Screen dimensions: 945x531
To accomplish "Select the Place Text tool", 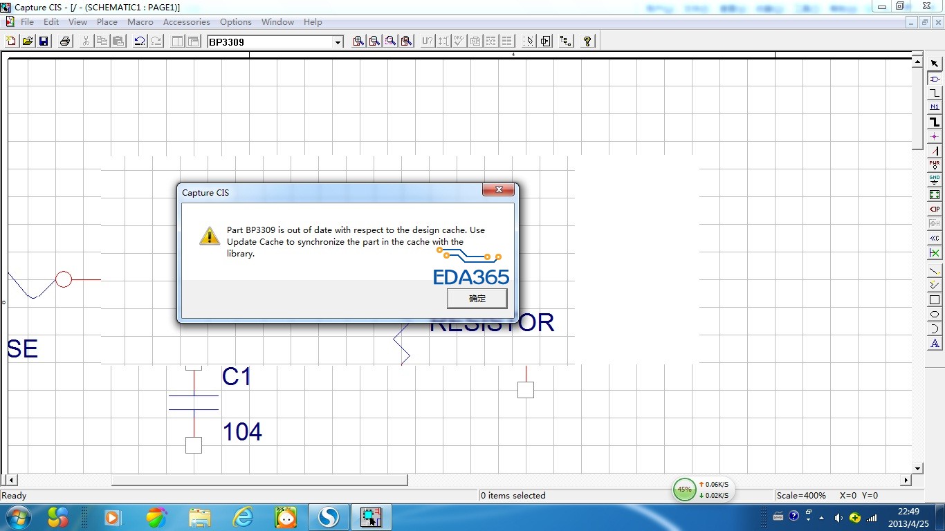I will tap(935, 343).
